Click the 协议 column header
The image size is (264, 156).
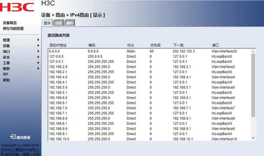click(130, 45)
